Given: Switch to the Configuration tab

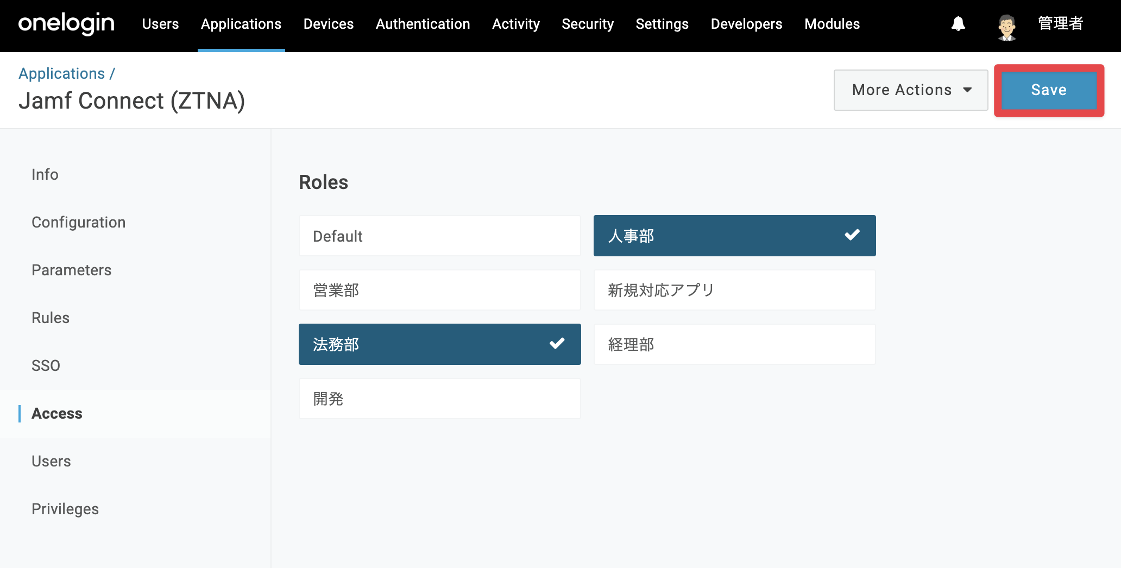Looking at the screenshot, I should tap(79, 222).
